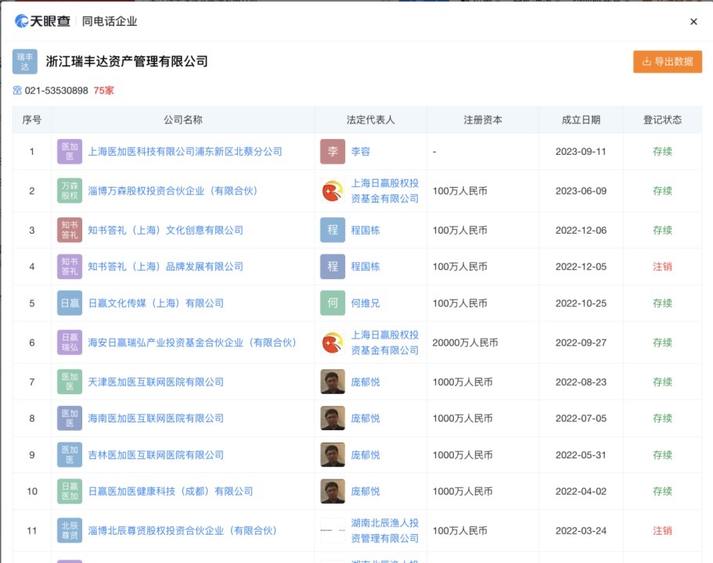Click the phone icon beside 021-53530898
This screenshot has height=563, width=713.
[x=17, y=91]
